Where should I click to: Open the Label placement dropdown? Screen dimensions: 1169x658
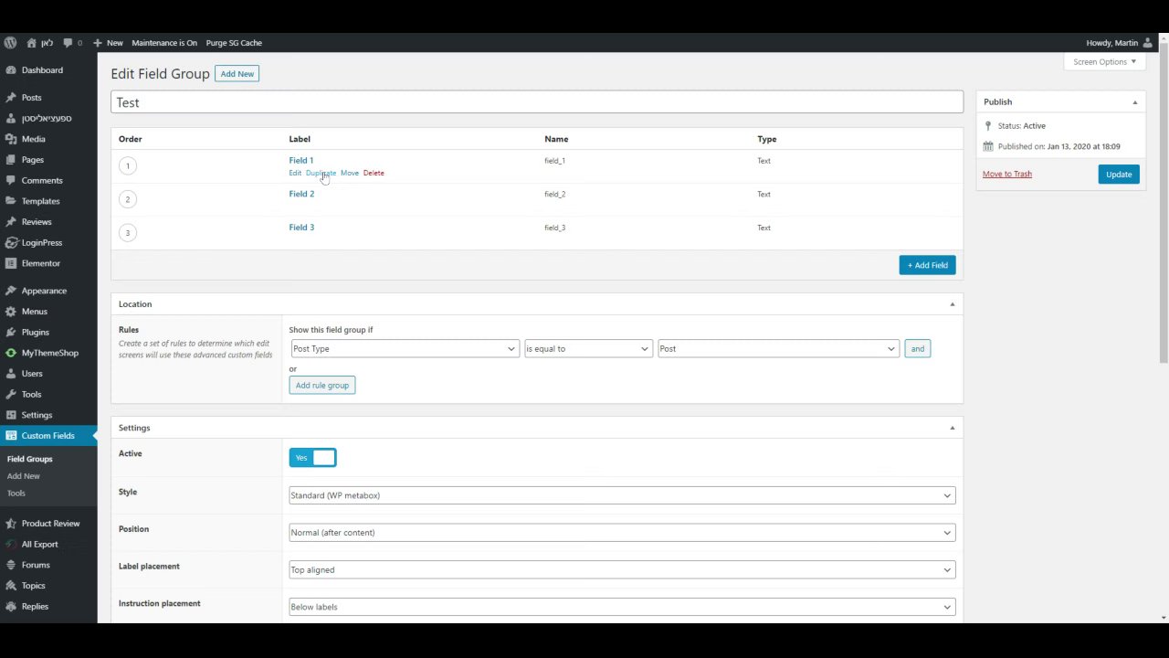click(622, 570)
